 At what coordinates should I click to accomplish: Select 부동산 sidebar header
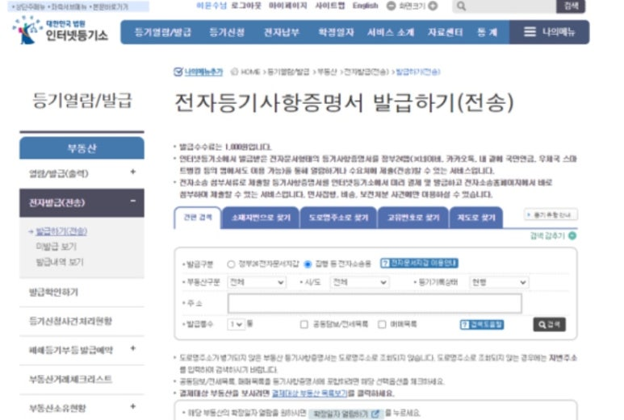coord(82,148)
